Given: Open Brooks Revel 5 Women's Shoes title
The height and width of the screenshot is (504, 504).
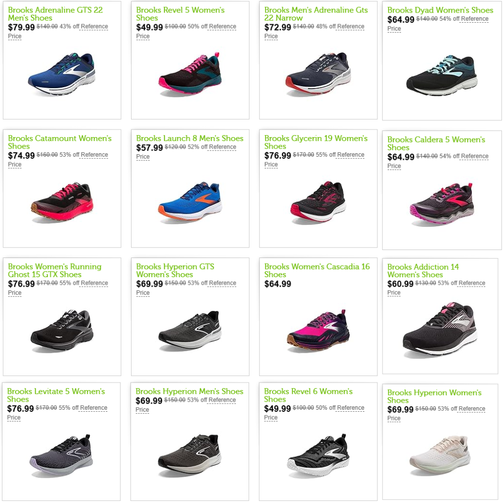Looking at the screenshot, I should pyautogui.click(x=180, y=14).
